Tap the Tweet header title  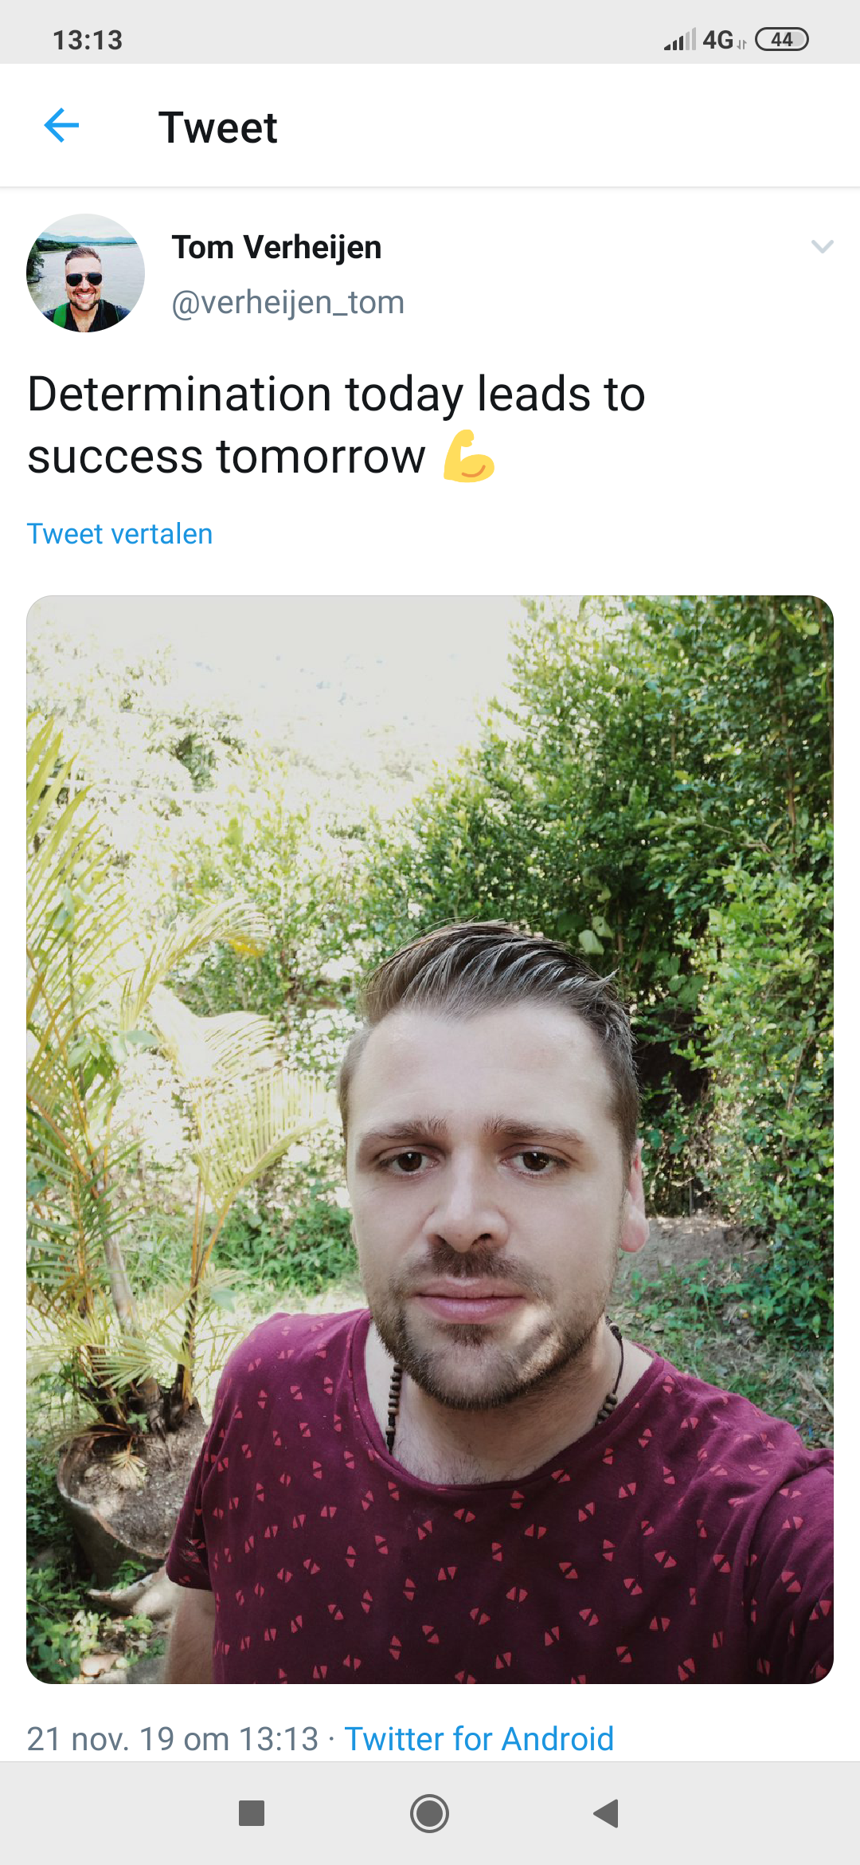click(217, 127)
